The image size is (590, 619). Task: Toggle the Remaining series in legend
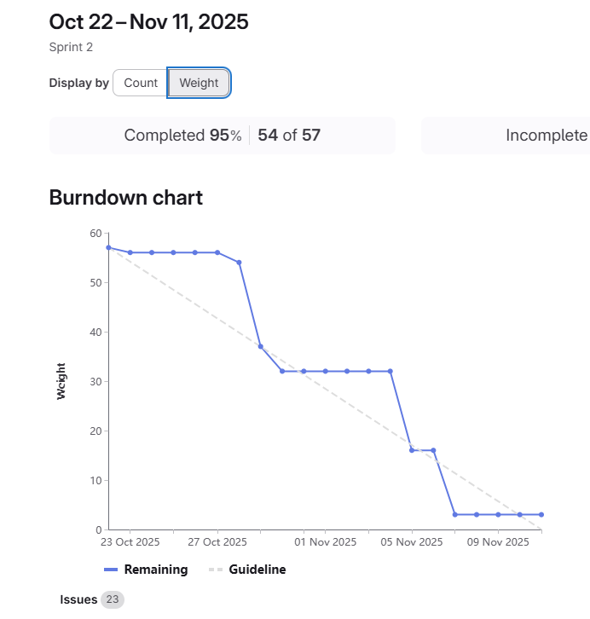(x=156, y=570)
